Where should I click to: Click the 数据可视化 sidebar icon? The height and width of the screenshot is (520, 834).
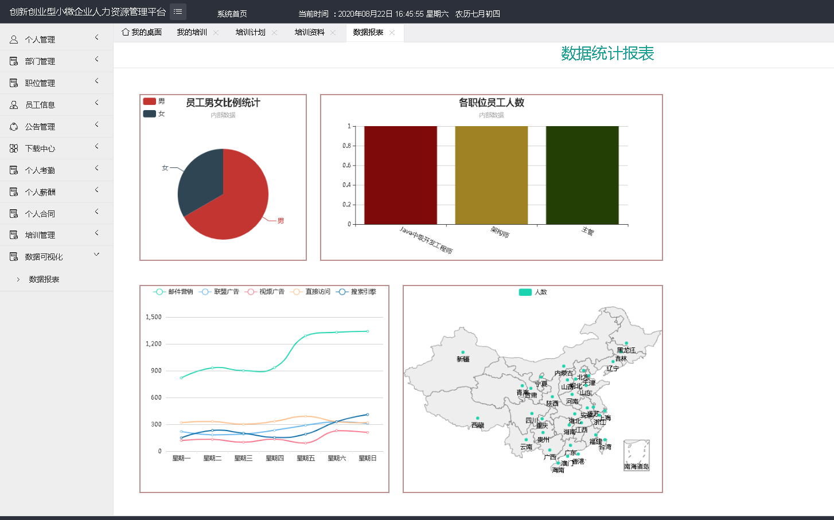(x=13, y=256)
